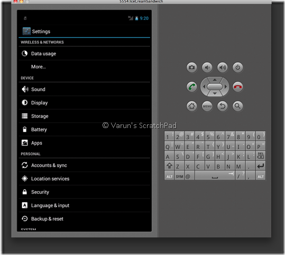Click the volume down button
This screenshot has width=285, height=255.
point(207,67)
